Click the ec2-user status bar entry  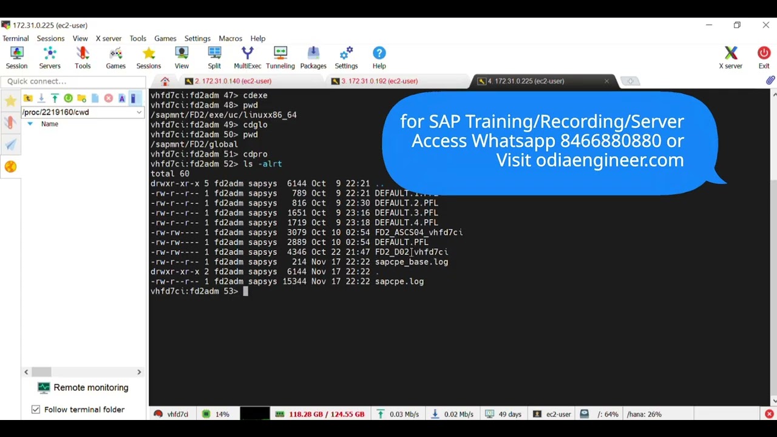[552, 414]
